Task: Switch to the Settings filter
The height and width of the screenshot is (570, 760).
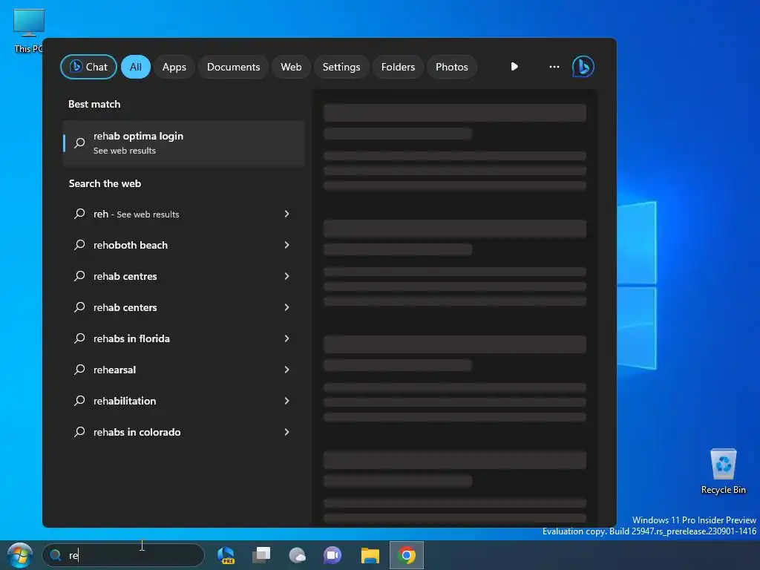Action: 341,67
